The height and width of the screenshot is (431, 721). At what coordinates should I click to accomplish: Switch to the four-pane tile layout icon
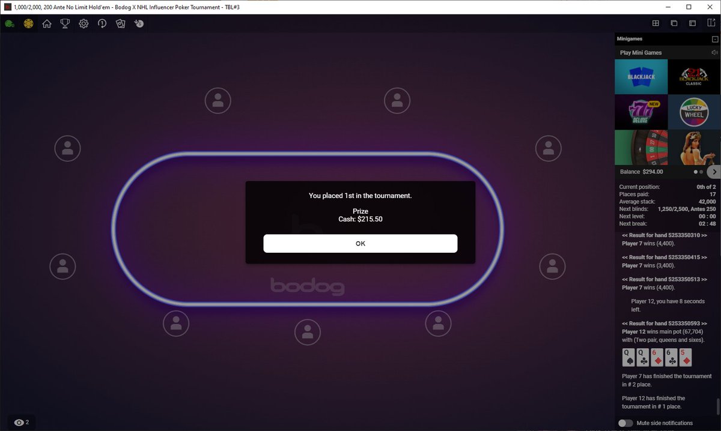[656, 23]
